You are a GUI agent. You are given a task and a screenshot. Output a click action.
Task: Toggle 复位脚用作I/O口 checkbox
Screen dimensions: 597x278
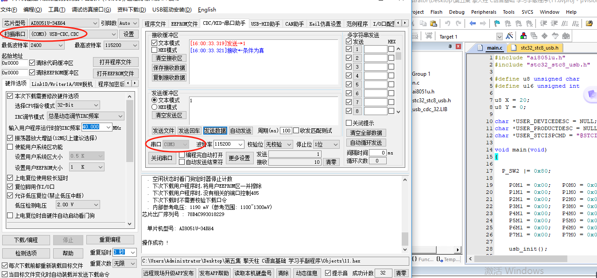coord(10,187)
